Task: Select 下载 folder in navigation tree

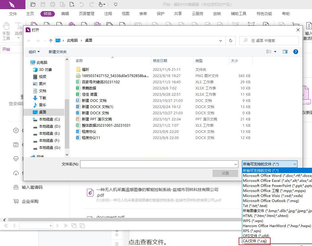Action: pyautogui.click(x=40, y=98)
